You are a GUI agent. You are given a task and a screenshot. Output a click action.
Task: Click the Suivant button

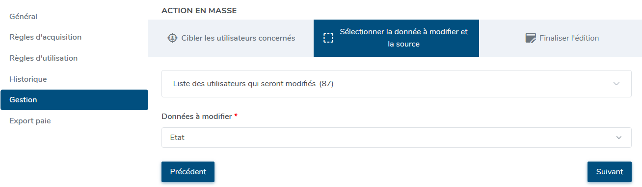pyautogui.click(x=610, y=172)
